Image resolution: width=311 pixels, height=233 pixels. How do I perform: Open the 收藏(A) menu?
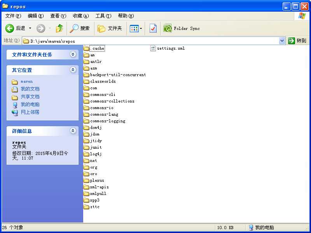81,16
